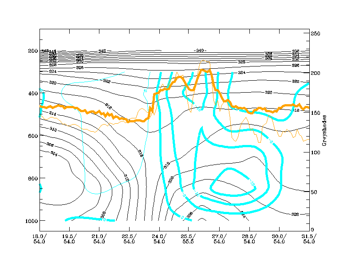Select the 600 tick label on left axis

click(x=33, y=136)
